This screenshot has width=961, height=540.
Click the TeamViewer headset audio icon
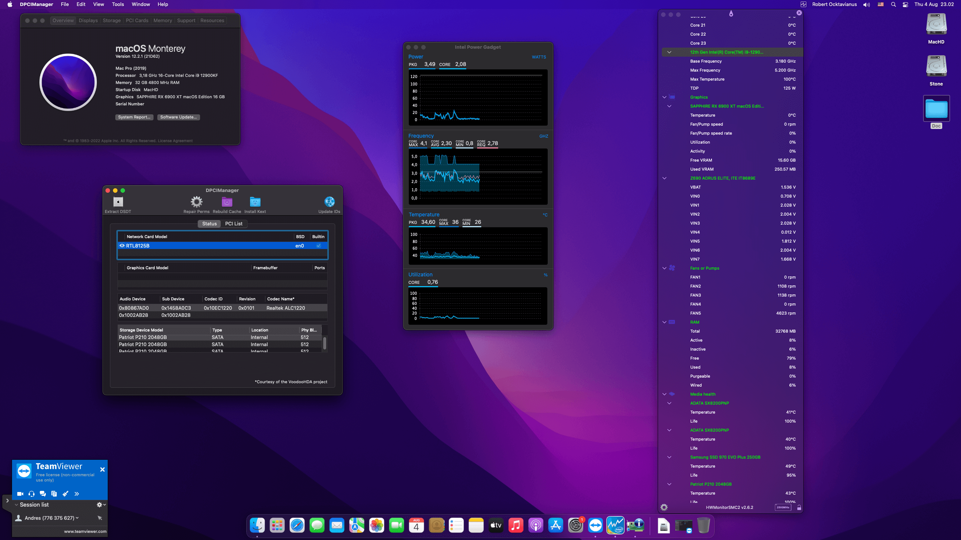tap(32, 494)
